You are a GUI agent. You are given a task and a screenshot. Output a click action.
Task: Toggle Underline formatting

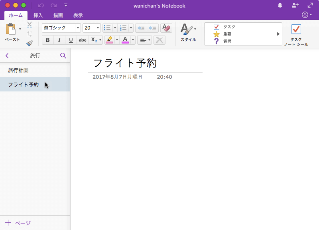(71, 40)
